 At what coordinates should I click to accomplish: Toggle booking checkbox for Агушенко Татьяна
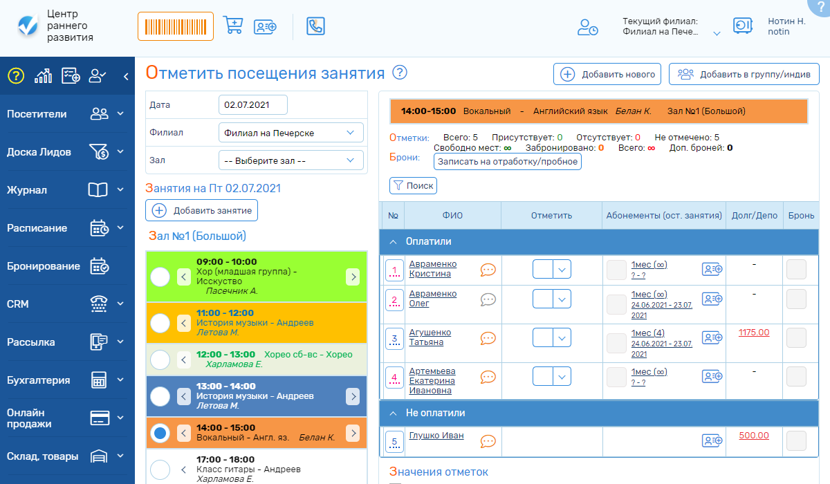(796, 338)
